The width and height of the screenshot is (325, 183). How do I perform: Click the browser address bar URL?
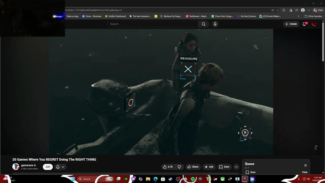(93, 10)
